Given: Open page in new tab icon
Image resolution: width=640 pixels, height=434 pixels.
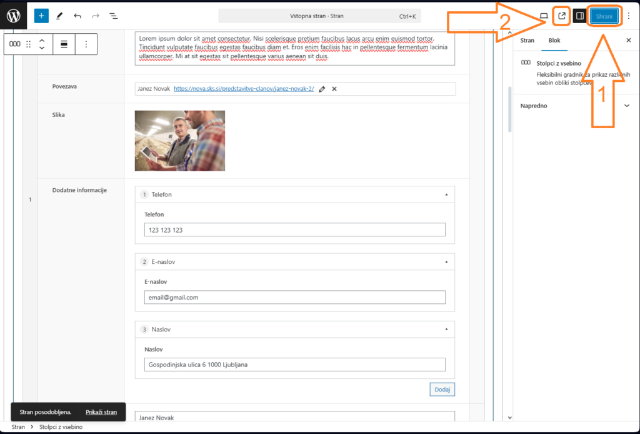Looking at the screenshot, I should 561,16.
